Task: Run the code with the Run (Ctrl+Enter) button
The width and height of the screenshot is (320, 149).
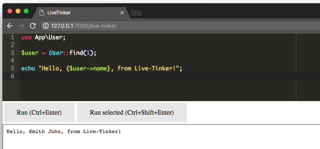Action: coord(39,113)
